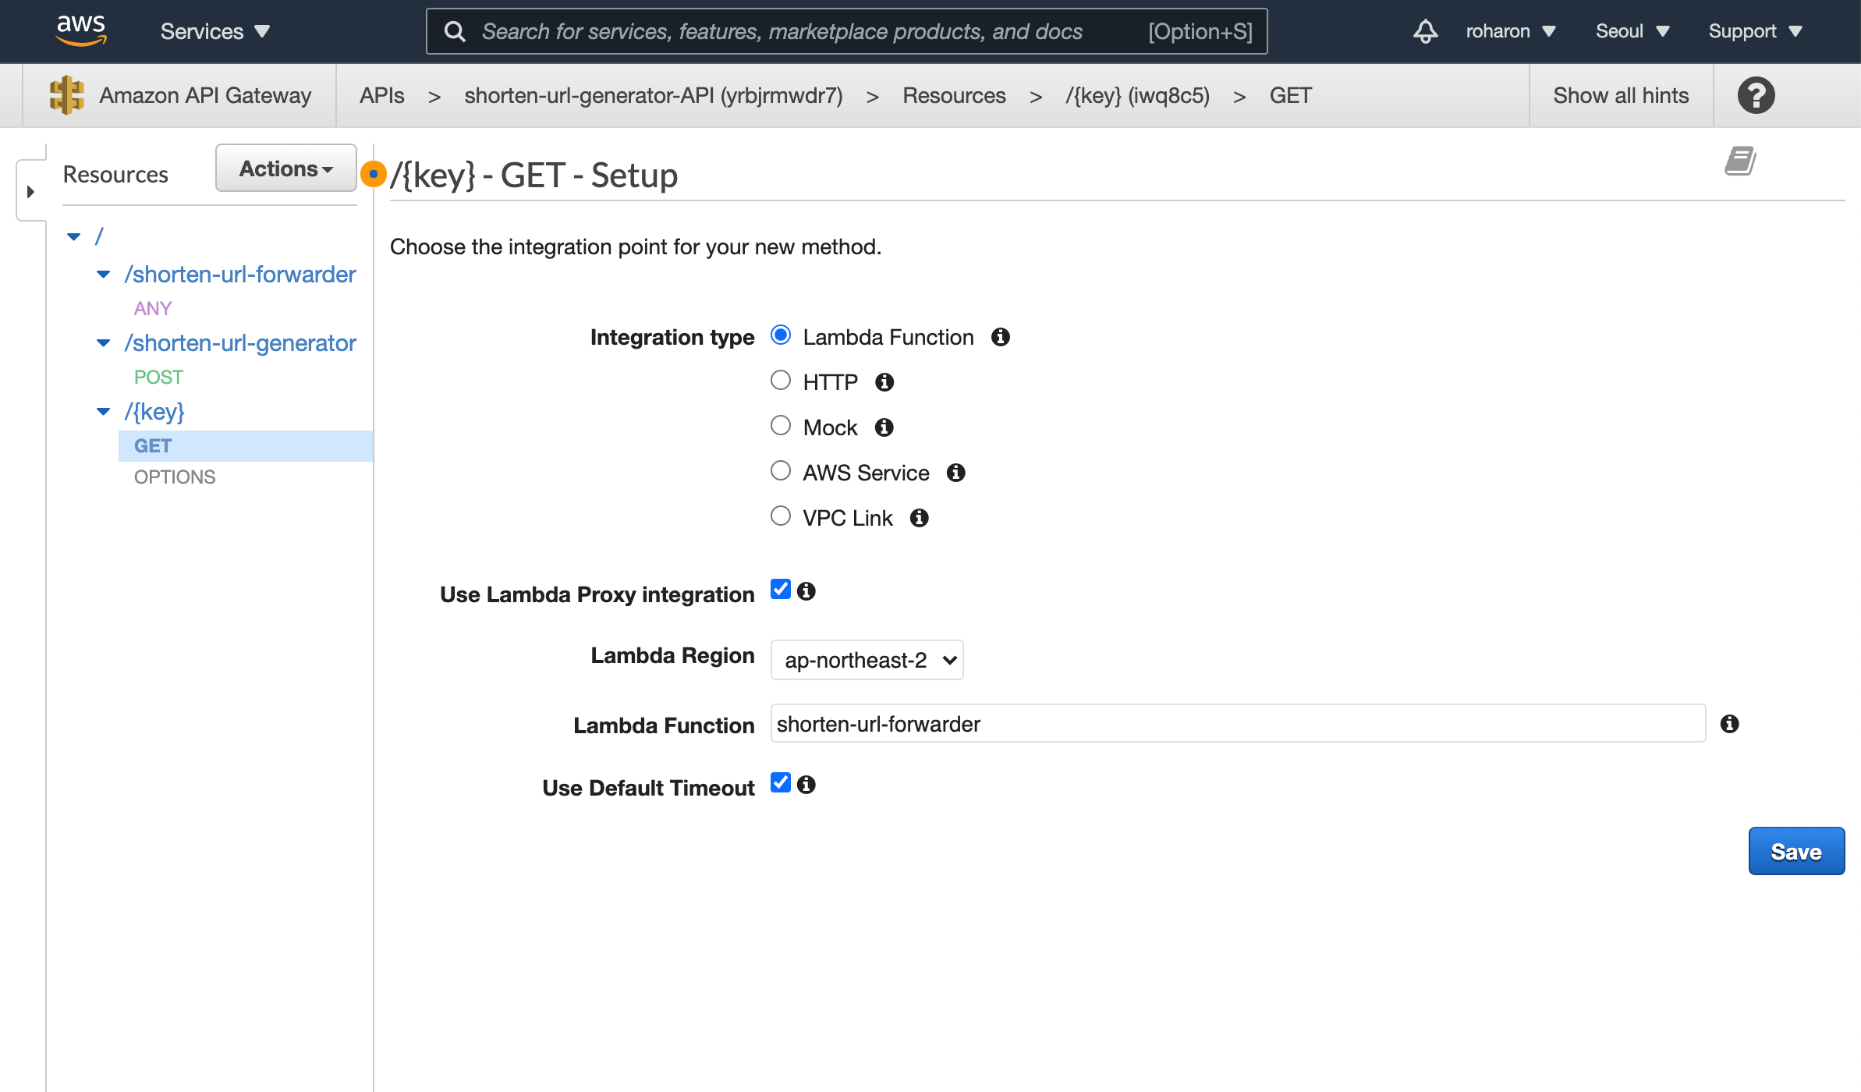This screenshot has height=1092, width=1861.
Task: Click info icon right of Lambda Function field
Action: point(1729,724)
